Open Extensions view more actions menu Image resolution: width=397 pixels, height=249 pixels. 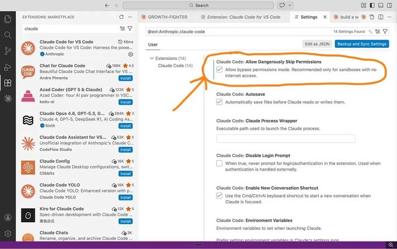pos(130,17)
